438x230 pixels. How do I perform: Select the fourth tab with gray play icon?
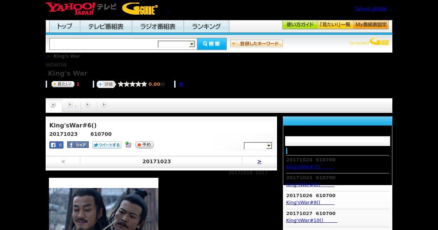click(x=104, y=105)
